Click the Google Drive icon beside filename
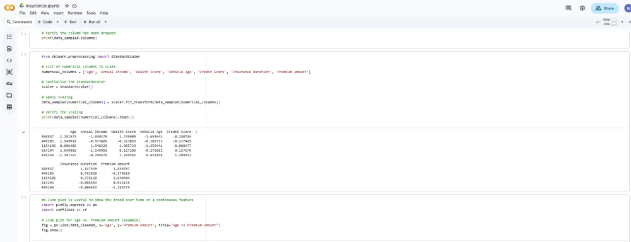This screenshot has width=631, height=242. point(22,6)
